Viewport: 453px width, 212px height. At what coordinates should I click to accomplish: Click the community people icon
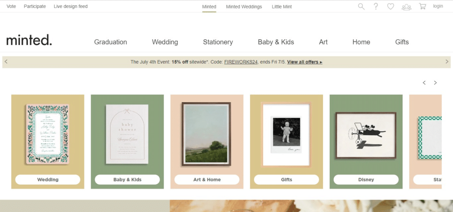point(407,7)
